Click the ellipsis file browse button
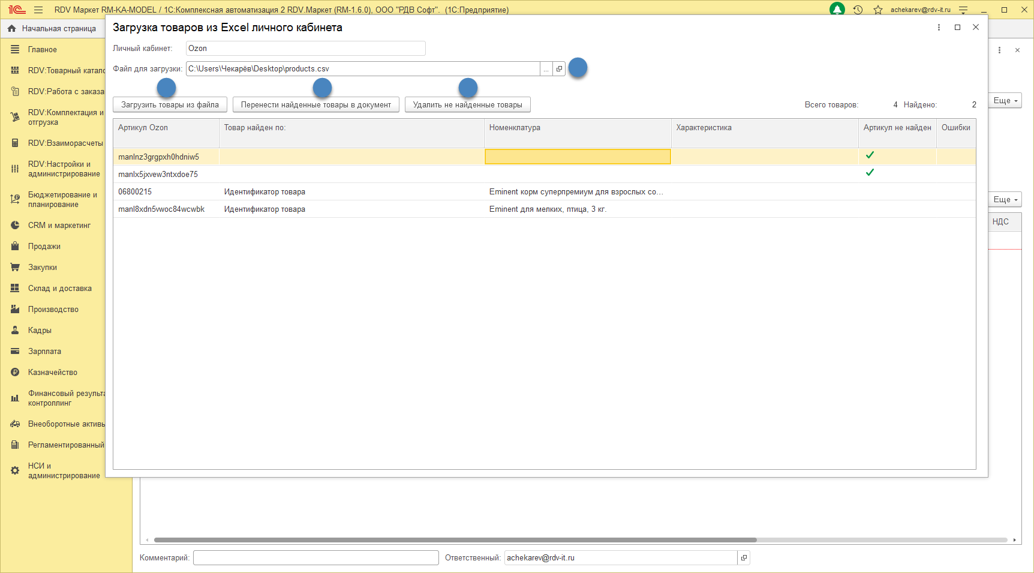This screenshot has height=573, width=1034. [546, 69]
